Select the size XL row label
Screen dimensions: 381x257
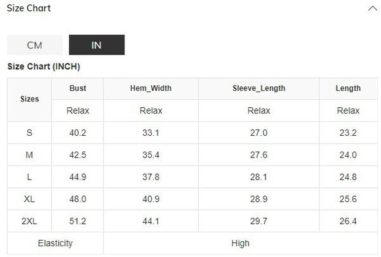(30, 199)
